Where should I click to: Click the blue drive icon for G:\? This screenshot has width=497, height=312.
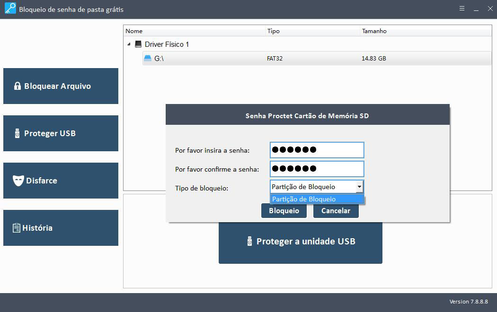pyautogui.click(x=148, y=59)
